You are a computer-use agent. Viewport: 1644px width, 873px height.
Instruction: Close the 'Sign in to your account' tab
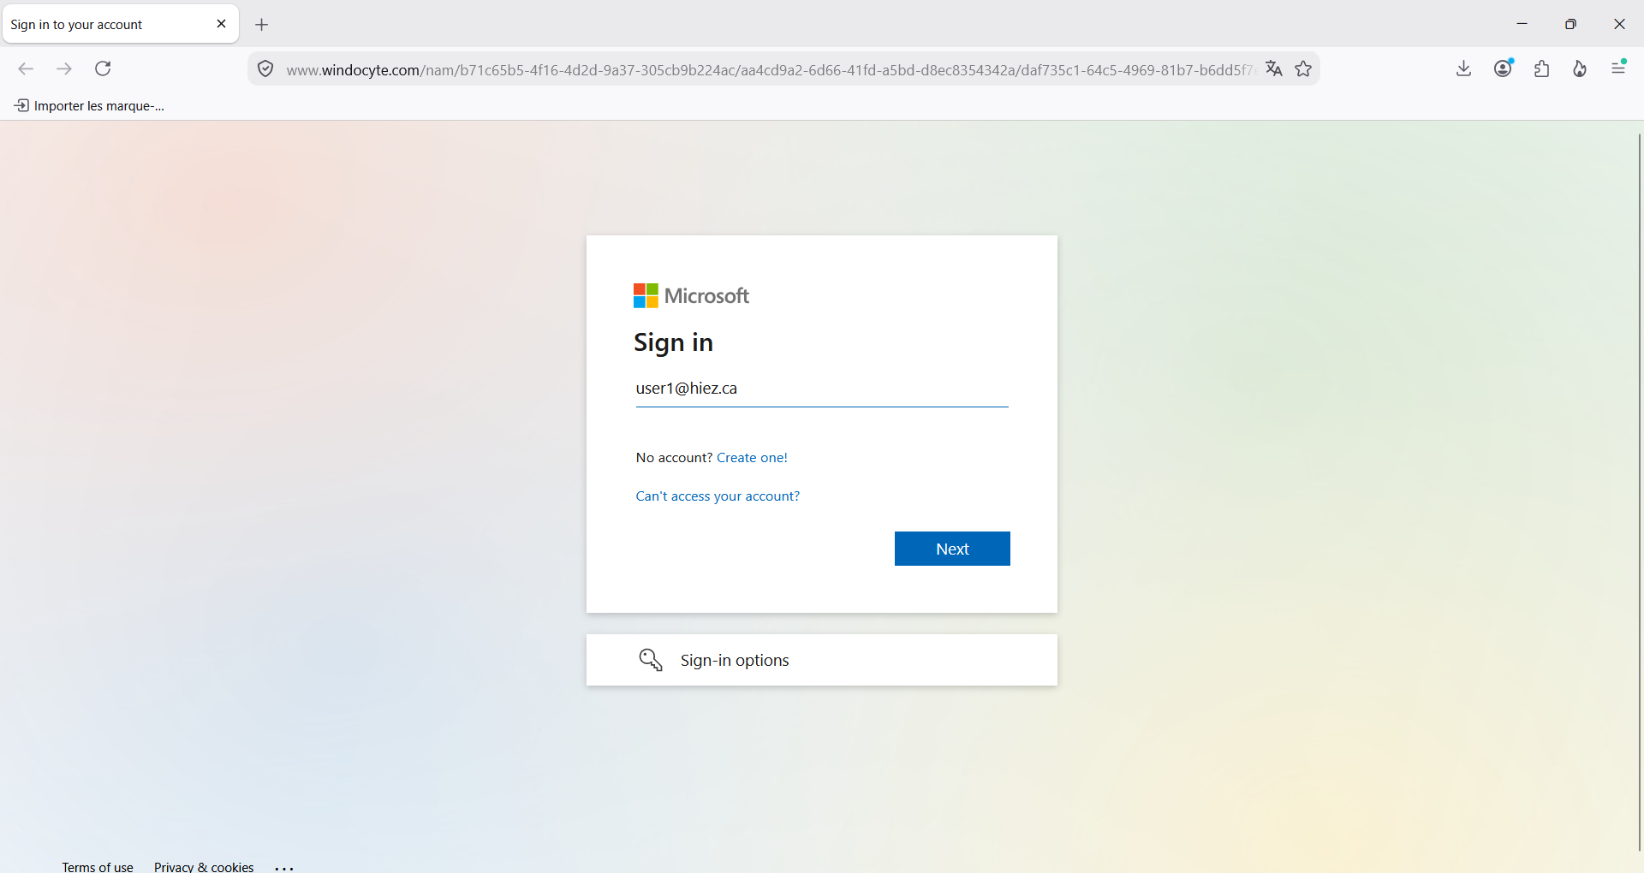221,24
